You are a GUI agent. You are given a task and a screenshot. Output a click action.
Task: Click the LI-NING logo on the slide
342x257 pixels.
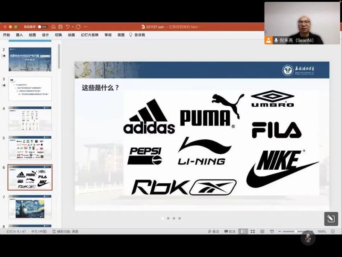click(204, 151)
